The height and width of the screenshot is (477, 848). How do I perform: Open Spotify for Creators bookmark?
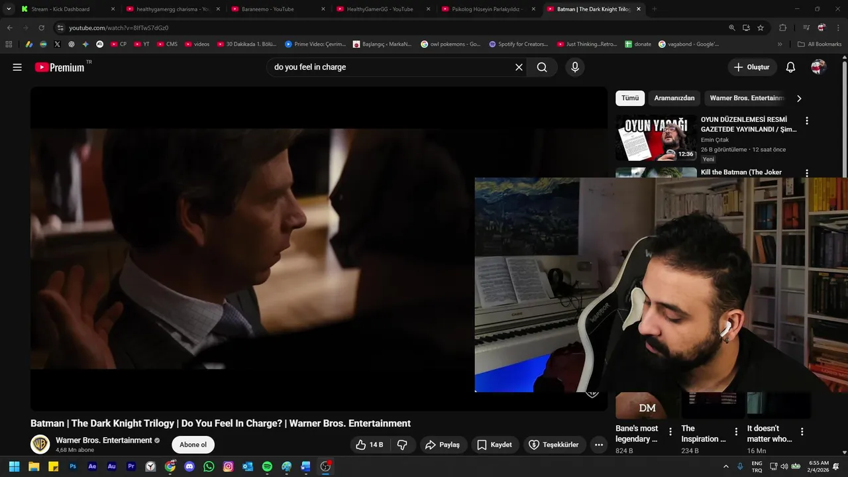(519, 44)
